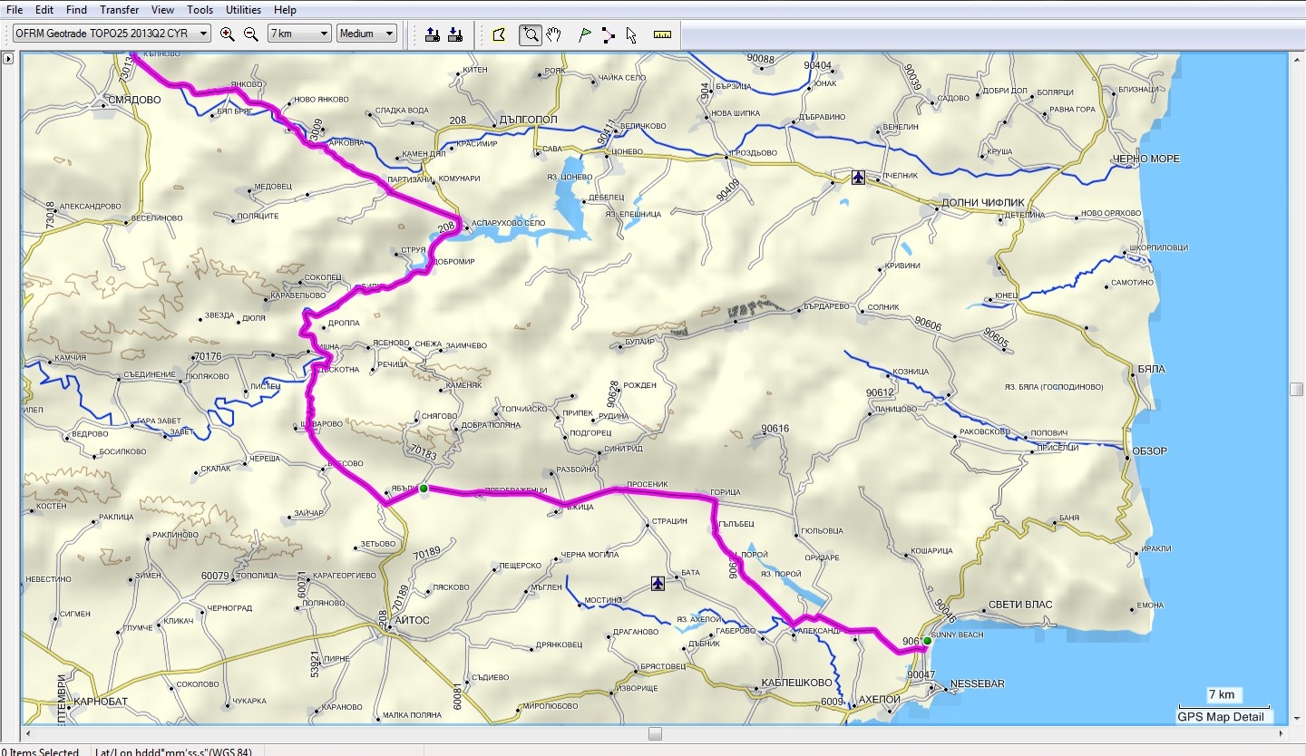Toggle the Zoom tool in the toolbar
The image size is (1306, 756).
pyautogui.click(x=530, y=34)
